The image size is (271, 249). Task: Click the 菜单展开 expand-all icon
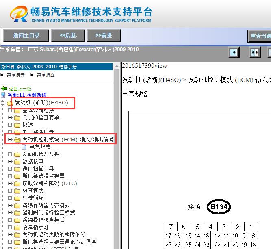coord(2,75)
